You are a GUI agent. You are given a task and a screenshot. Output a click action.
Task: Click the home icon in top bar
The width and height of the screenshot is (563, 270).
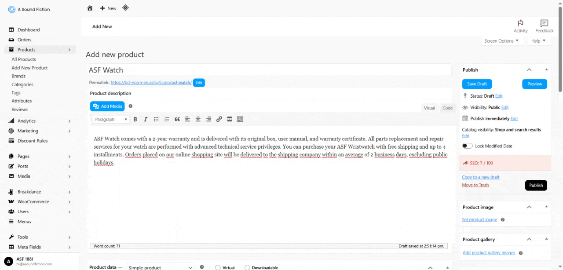[x=90, y=8]
